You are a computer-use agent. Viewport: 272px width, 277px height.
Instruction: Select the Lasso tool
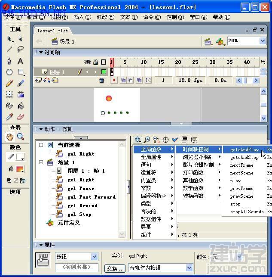click(21, 49)
